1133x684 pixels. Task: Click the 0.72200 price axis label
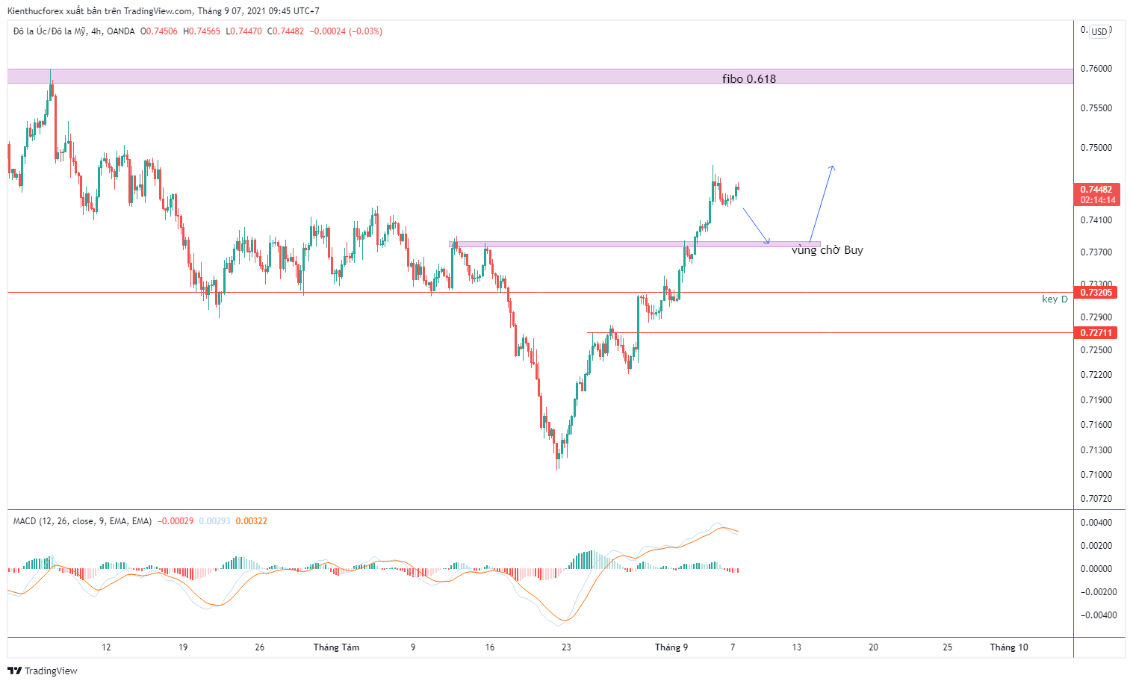1096,375
